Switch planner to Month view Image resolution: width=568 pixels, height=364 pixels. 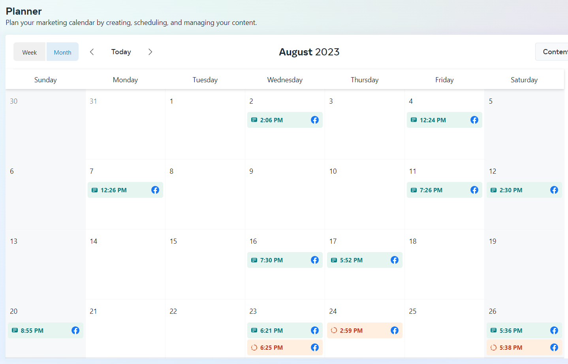62,52
